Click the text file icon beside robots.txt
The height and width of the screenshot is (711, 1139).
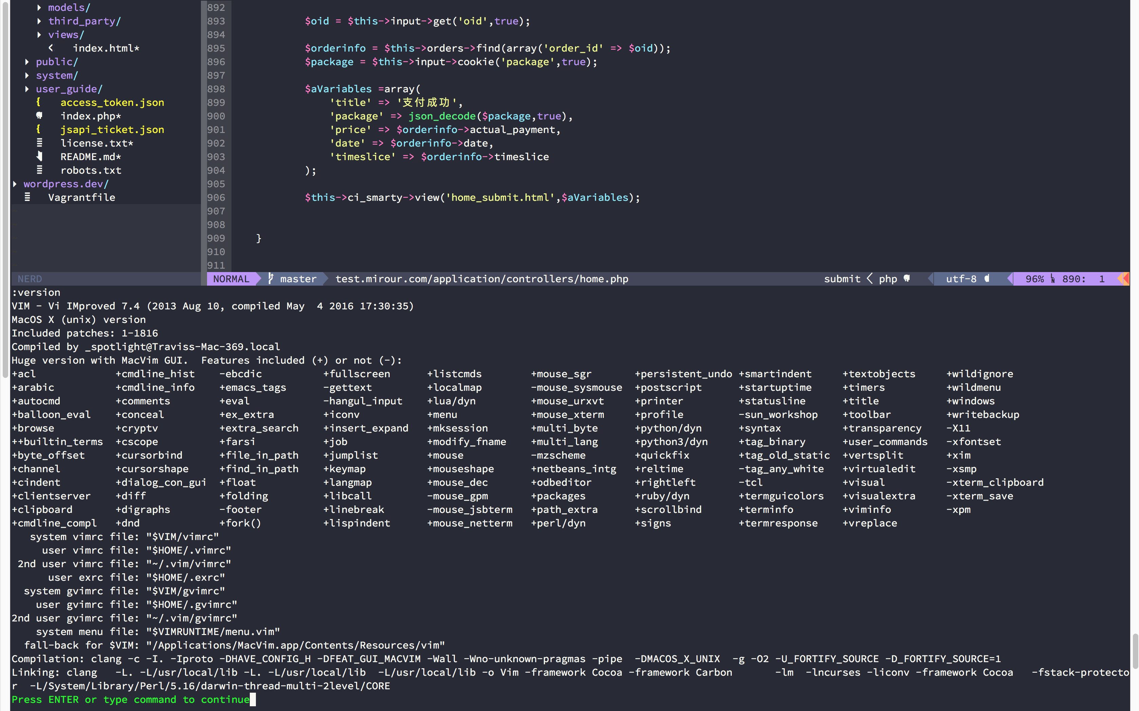pyautogui.click(x=39, y=170)
